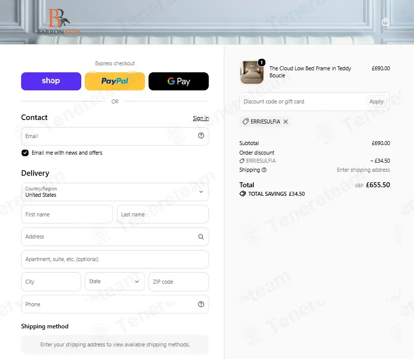This screenshot has height=359, width=414.
Task: Click the email help question icon
Action: pos(201,136)
